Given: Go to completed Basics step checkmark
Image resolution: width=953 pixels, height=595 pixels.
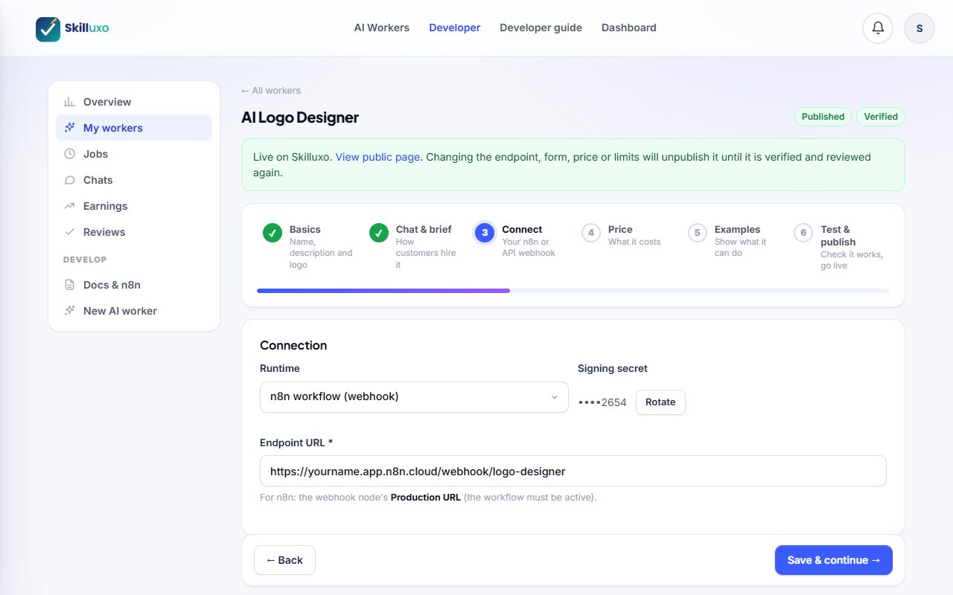Looking at the screenshot, I should [x=272, y=233].
